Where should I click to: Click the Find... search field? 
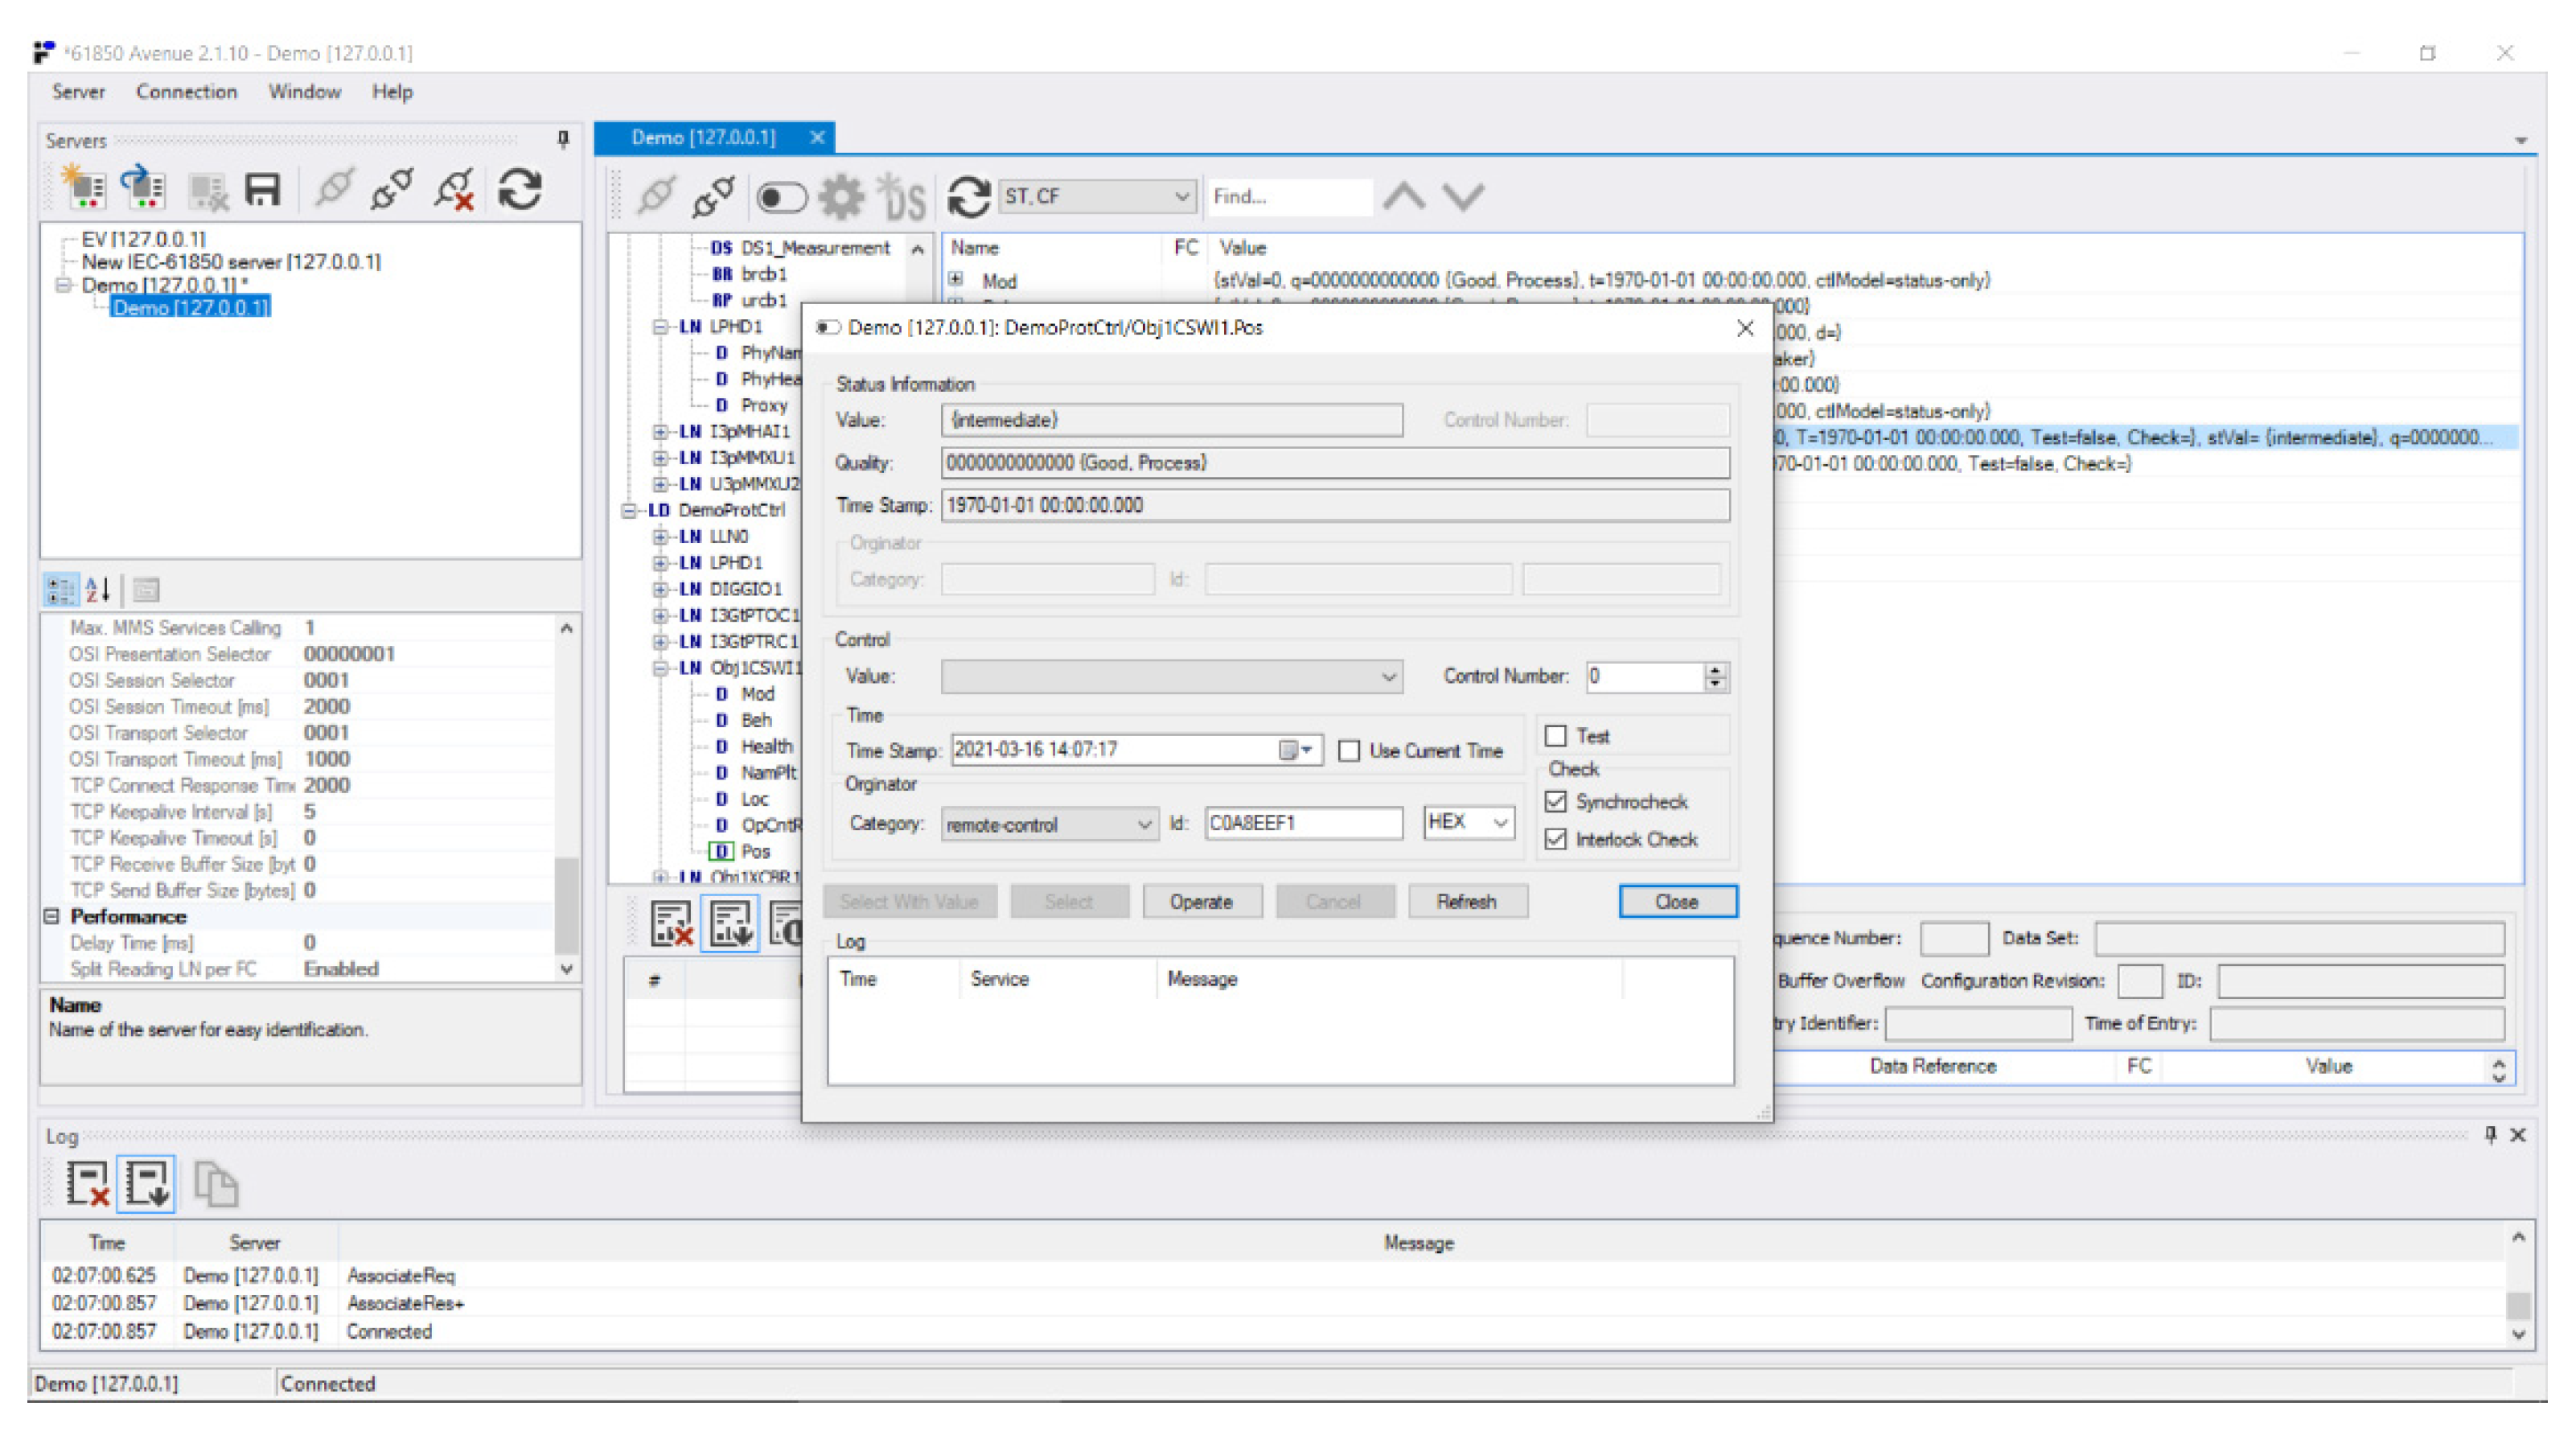pyautogui.click(x=1289, y=196)
